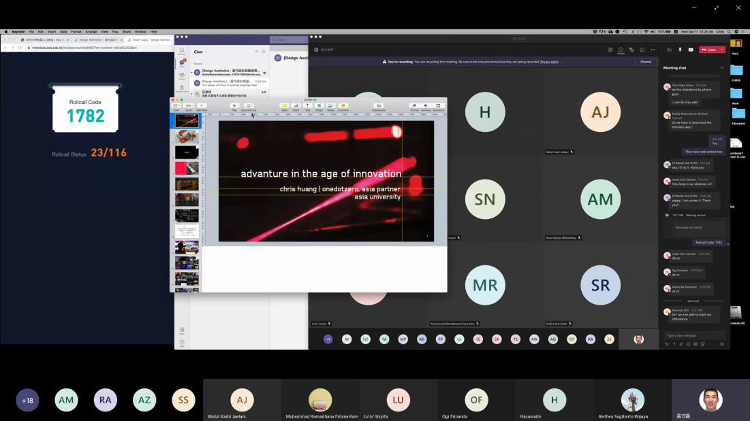Click the Keynote Live toolbar icon
The height and width of the screenshot is (421, 750).
pos(249,107)
